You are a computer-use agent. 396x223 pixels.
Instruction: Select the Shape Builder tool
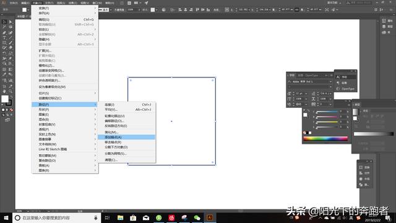pyautogui.click(x=4, y=63)
